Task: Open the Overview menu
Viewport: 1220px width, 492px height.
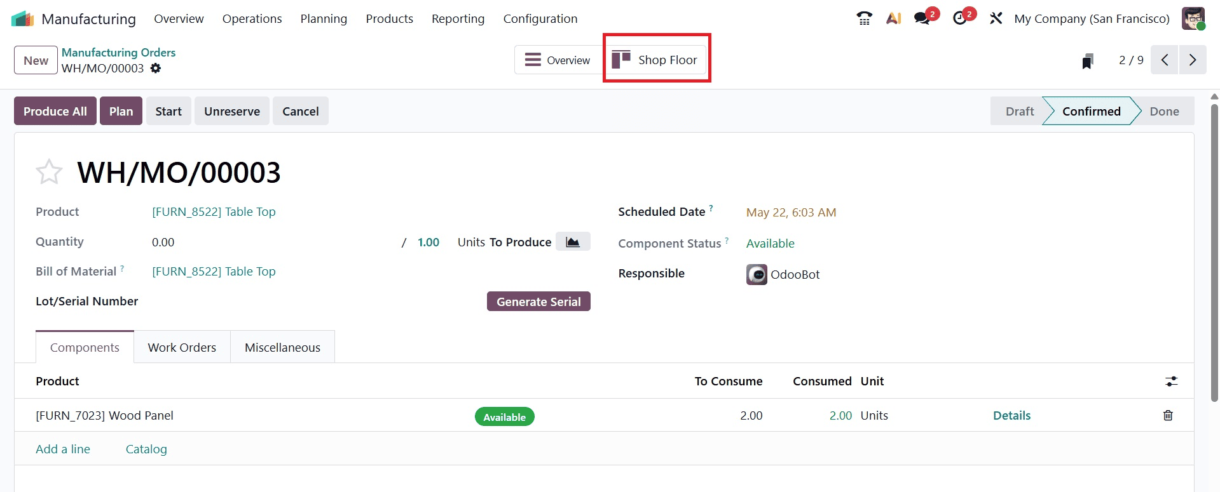Action: [179, 19]
